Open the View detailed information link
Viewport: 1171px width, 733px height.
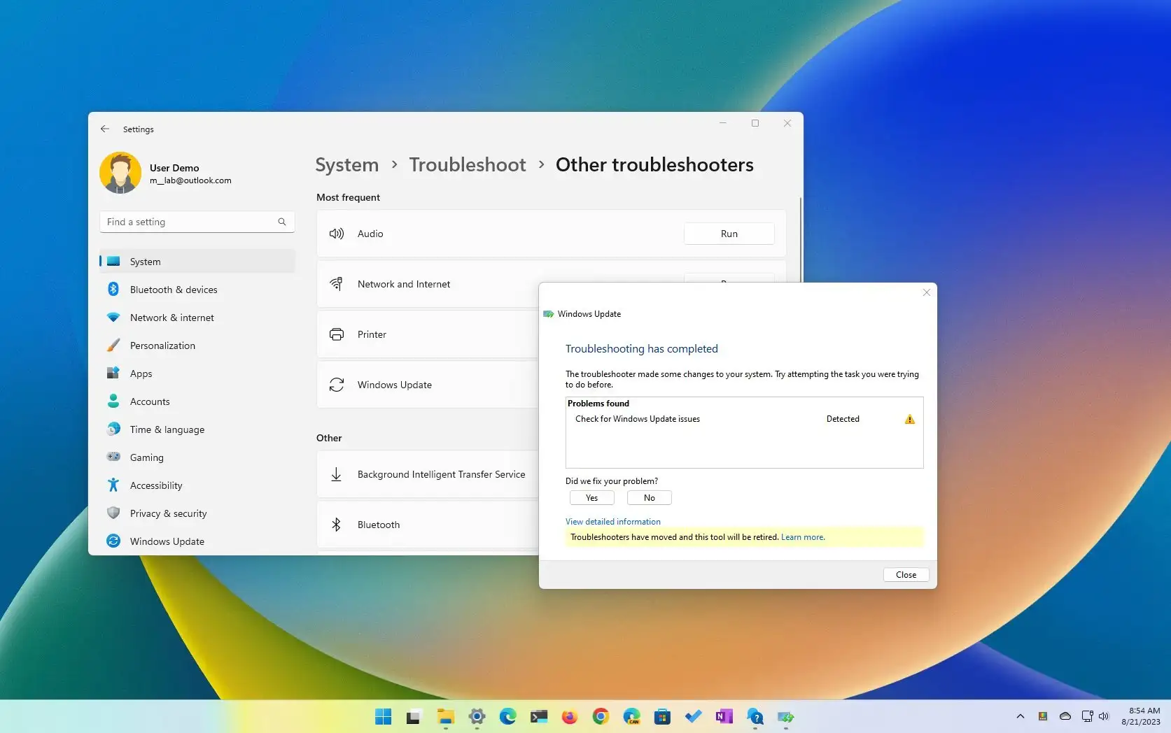pos(612,521)
